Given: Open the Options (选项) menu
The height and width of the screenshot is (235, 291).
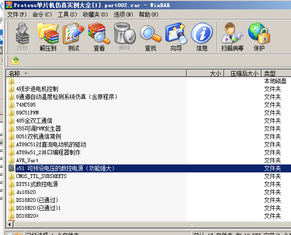Looking at the screenshot, I should (123, 14).
